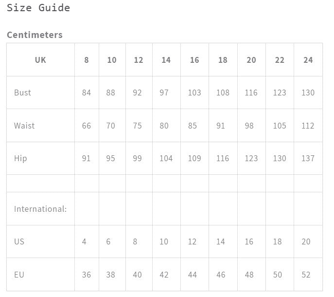Click EU size 52 cell
Viewport: 334px width, 297px height.
pyautogui.click(x=306, y=275)
